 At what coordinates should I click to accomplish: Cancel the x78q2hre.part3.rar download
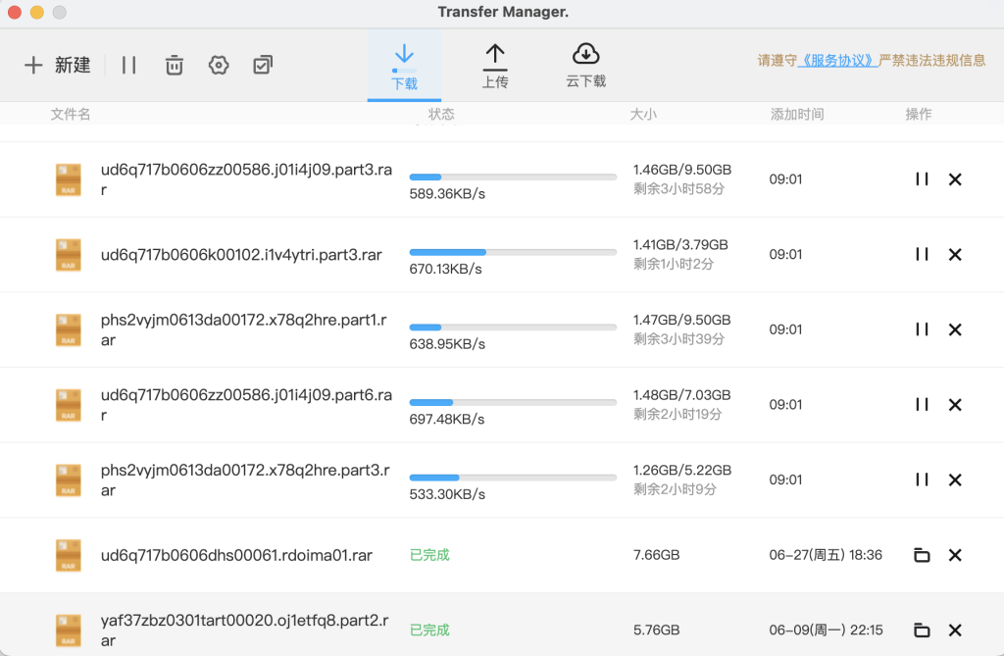(955, 479)
